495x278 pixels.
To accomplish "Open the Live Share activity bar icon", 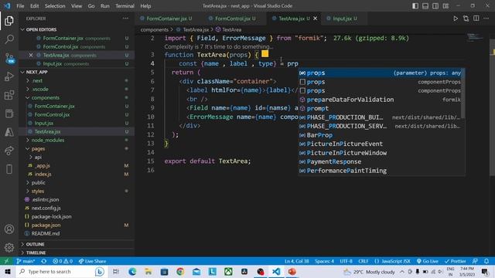I will (9, 151).
